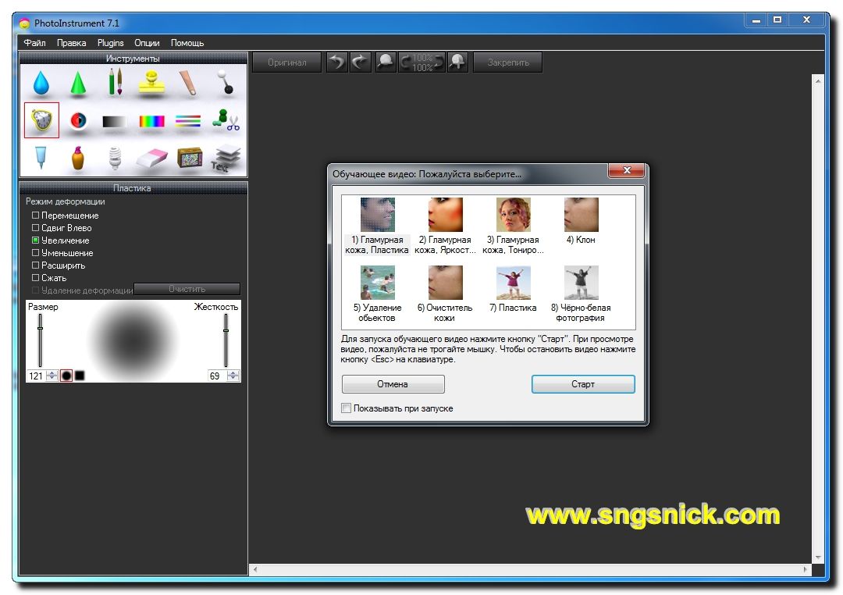Viewport: 843px width, 595px height.
Task: Select the finger Skin tool
Action: (187, 84)
